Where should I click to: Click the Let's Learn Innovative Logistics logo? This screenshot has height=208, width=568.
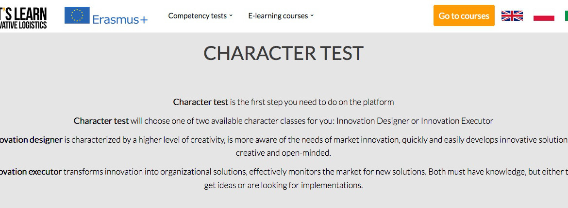pos(23,17)
